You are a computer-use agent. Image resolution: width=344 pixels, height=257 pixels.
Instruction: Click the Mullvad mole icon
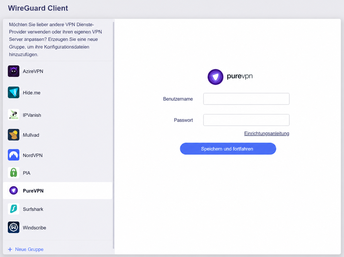[x=14, y=135]
